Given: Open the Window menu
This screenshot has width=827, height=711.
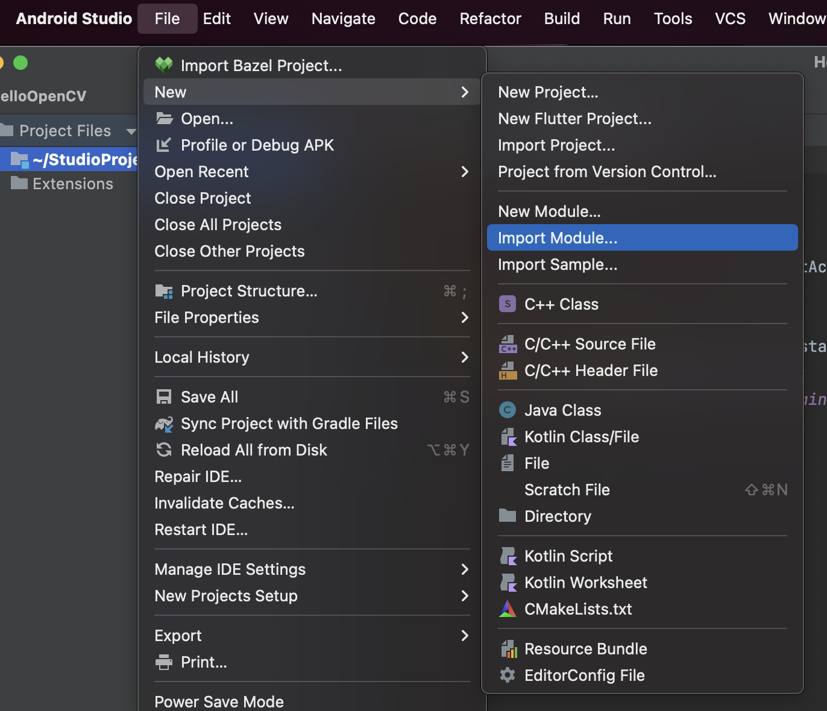Looking at the screenshot, I should pos(797,19).
